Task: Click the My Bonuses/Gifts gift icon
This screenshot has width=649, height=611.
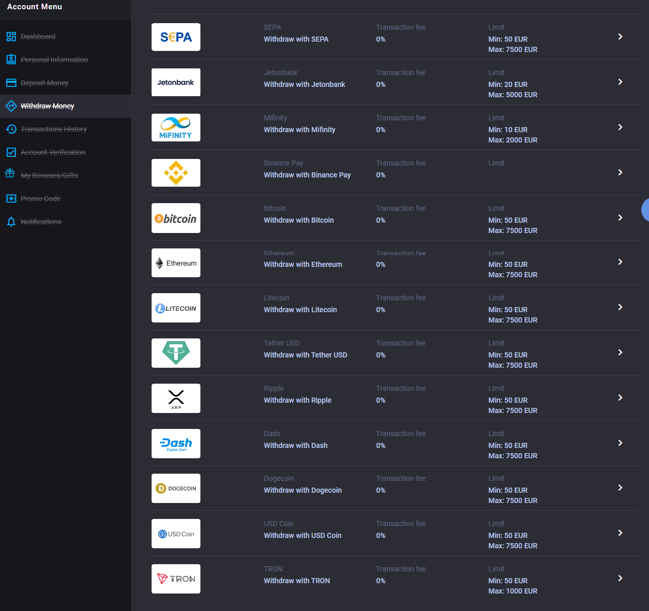Action: click(x=10, y=174)
